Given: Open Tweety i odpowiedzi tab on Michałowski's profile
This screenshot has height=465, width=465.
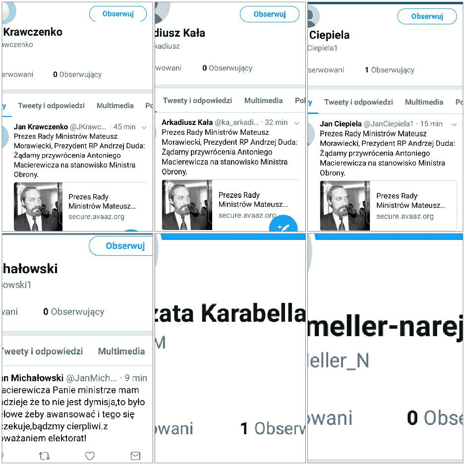Looking at the screenshot, I should (42, 351).
